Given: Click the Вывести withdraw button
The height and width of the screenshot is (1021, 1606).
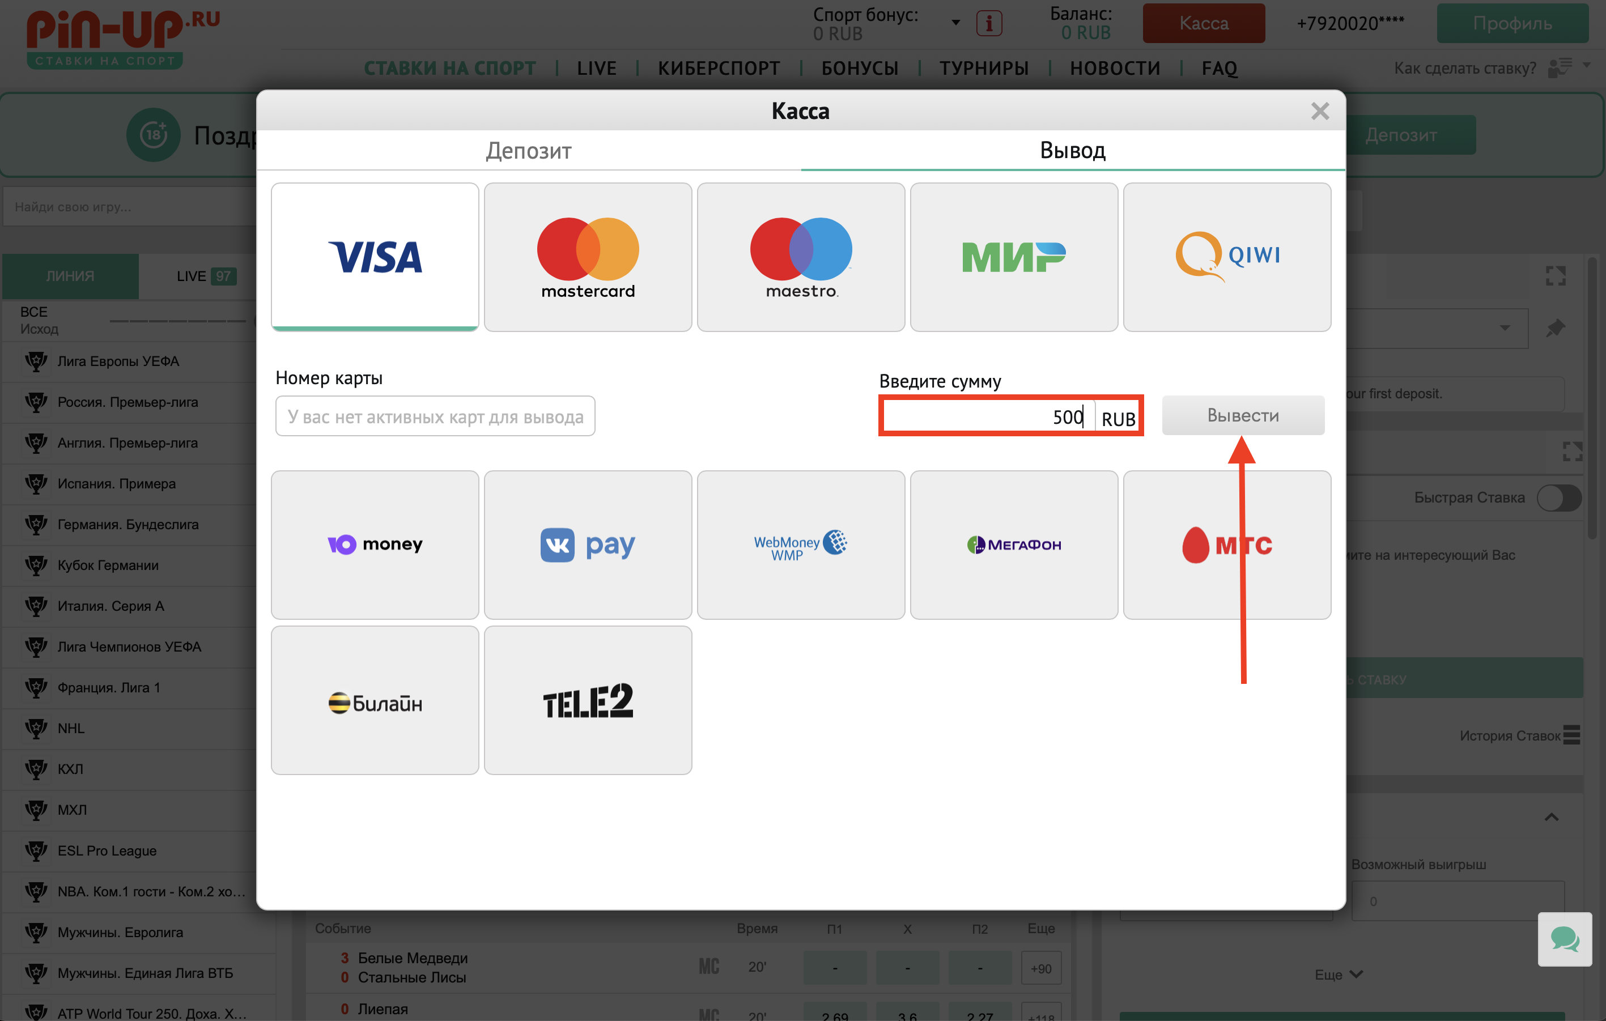Looking at the screenshot, I should pos(1243,415).
